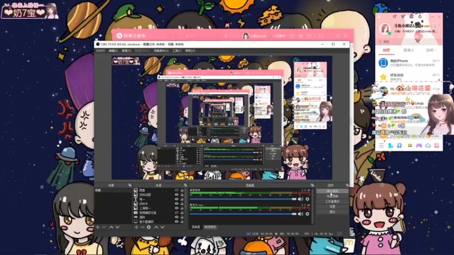Pop out the Mixer dock panel
The image size is (454, 255).
pyautogui.click(x=312, y=185)
